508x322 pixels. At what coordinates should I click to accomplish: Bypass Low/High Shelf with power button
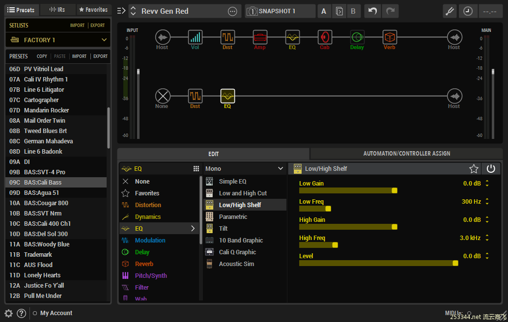point(491,168)
